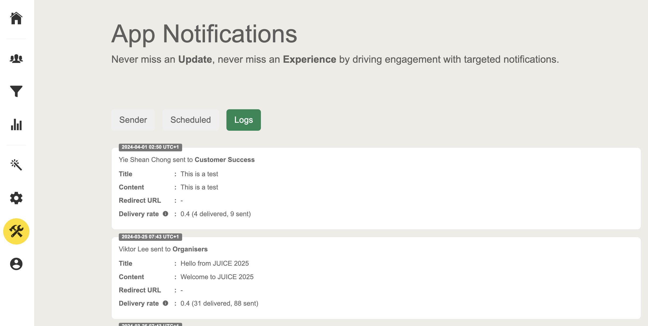The height and width of the screenshot is (326, 648).
Task: Click the Customer Success recipient name
Action: (x=225, y=160)
